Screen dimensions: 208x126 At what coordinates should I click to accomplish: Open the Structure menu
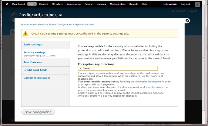(x=58, y=4)
